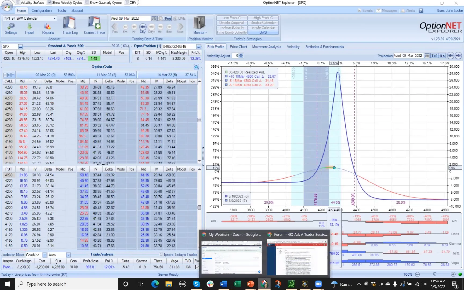Open the Trade Log
Image resolution: width=464 pixels, height=290 pixels.
point(70,25)
